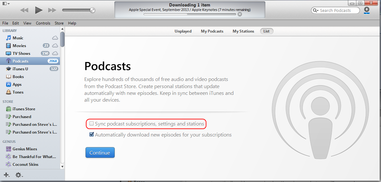The image size is (381, 182).
Task: Click the add playlist plus button
Action: 6,175
